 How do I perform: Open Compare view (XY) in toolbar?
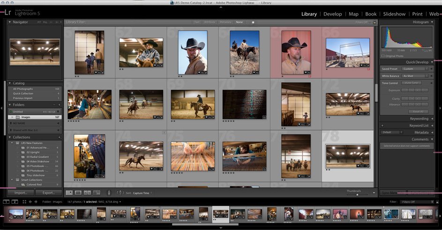88,193
